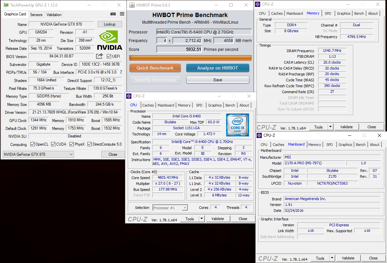The width and height of the screenshot is (387, 263).
Task: Click the HWBOT frequency field 2,712.42
Action: (x=187, y=41)
